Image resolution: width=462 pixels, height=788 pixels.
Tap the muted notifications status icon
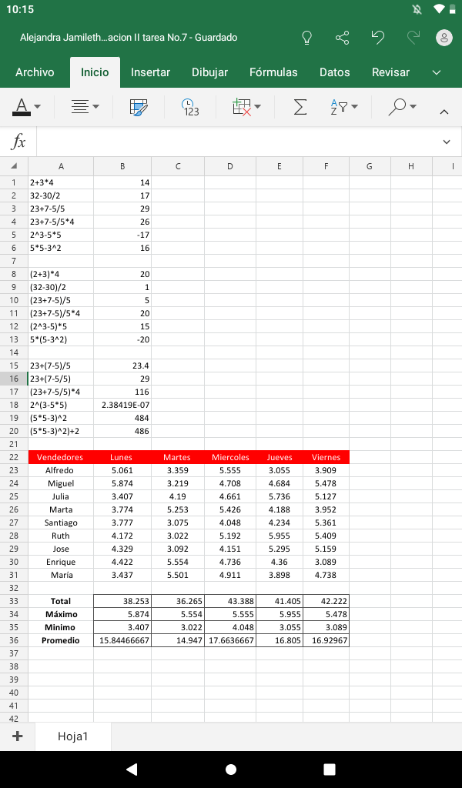coord(417,9)
